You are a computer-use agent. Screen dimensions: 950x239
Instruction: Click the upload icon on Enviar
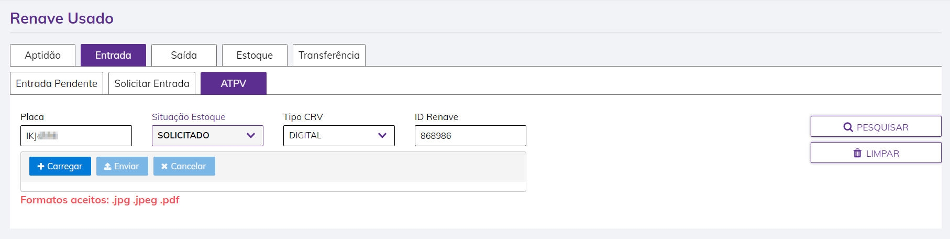coord(107,166)
